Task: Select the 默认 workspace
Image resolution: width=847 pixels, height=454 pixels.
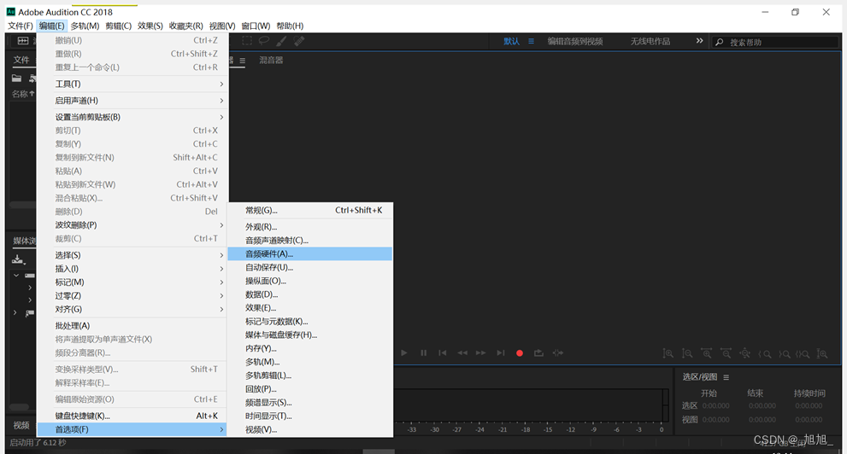Action: (x=511, y=41)
